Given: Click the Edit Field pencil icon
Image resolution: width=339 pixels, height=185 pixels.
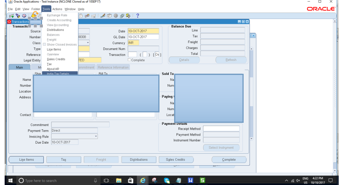Looking at the screenshot, I should (x=103, y=16).
